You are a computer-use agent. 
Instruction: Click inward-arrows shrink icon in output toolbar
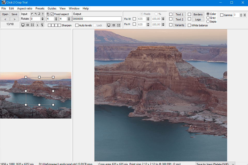[x=114, y=25]
